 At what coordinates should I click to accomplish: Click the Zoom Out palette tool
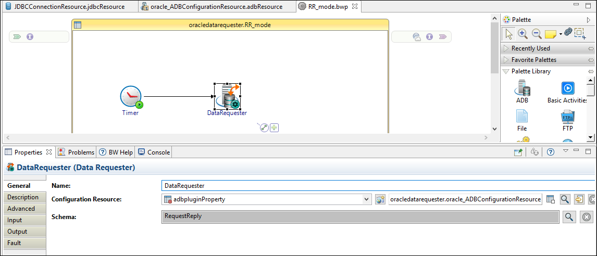pos(537,33)
